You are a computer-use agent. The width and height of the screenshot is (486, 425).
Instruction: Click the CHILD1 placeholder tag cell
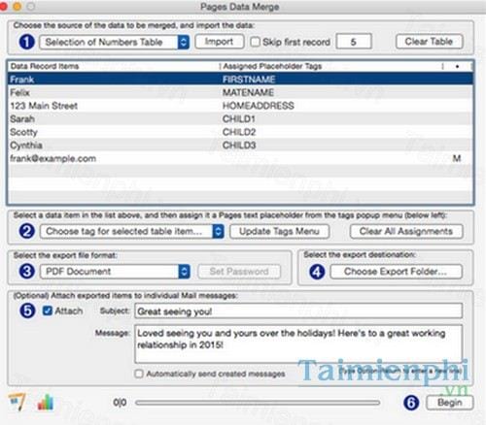[239, 119]
